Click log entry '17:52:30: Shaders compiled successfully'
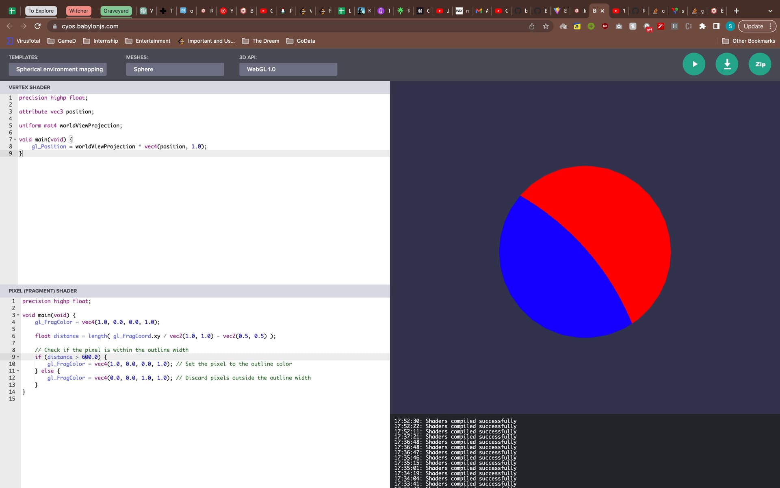 pos(455,421)
